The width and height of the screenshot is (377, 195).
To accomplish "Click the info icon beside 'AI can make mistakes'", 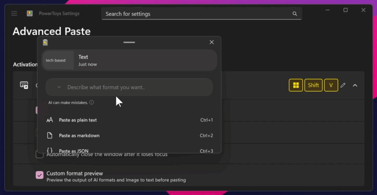I will coord(92,103).
